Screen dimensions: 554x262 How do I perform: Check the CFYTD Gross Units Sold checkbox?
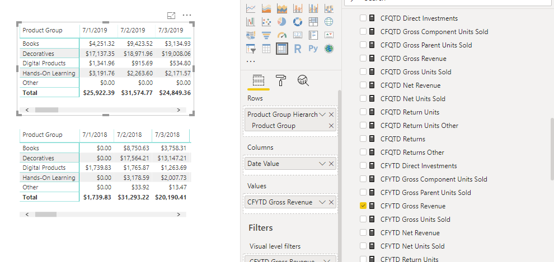point(363,219)
